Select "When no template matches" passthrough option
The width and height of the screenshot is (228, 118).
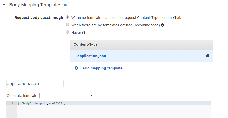point(67,18)
